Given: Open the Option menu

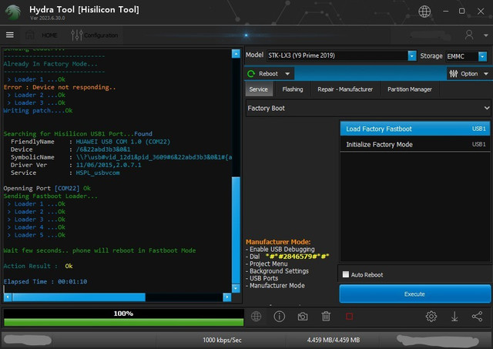Looking at the screenshot, I should click(x=468, y=74).
